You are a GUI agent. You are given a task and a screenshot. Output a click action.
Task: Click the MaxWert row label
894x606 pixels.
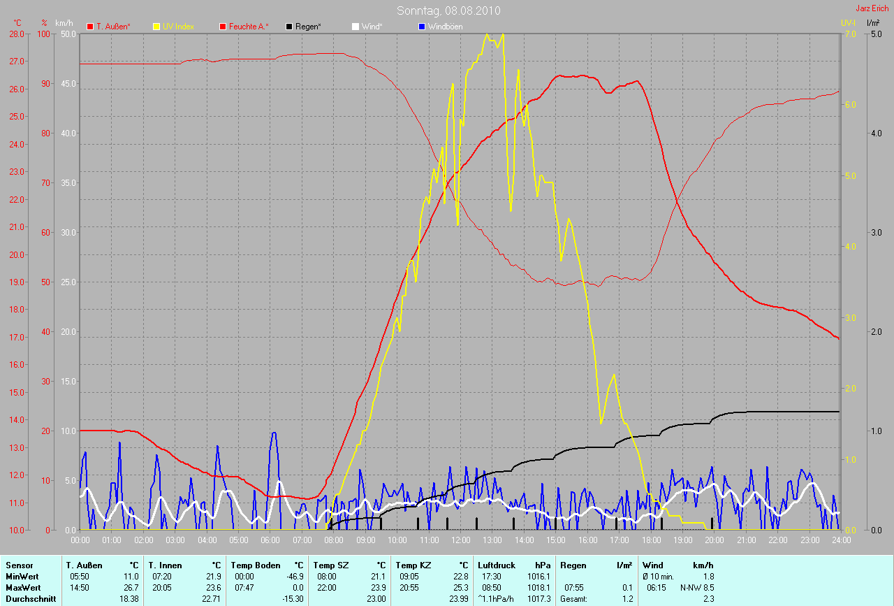point(22,588)
